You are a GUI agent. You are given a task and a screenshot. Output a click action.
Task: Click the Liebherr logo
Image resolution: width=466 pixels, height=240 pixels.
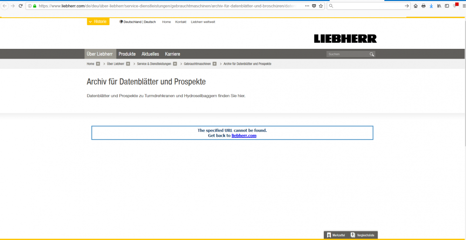pyautogui.click(x=345, y=39)
